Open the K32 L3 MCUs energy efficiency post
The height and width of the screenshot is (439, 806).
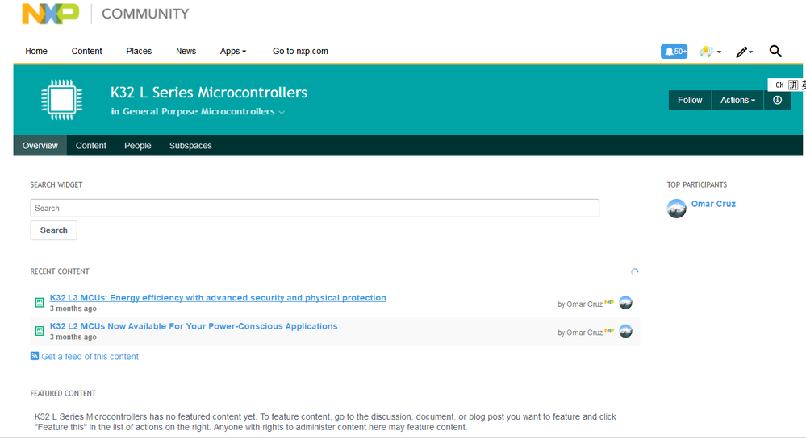pos(218,298)
